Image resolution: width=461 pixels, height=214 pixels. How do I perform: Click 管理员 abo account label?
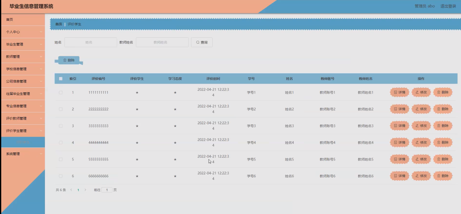[x=425, y=6]
